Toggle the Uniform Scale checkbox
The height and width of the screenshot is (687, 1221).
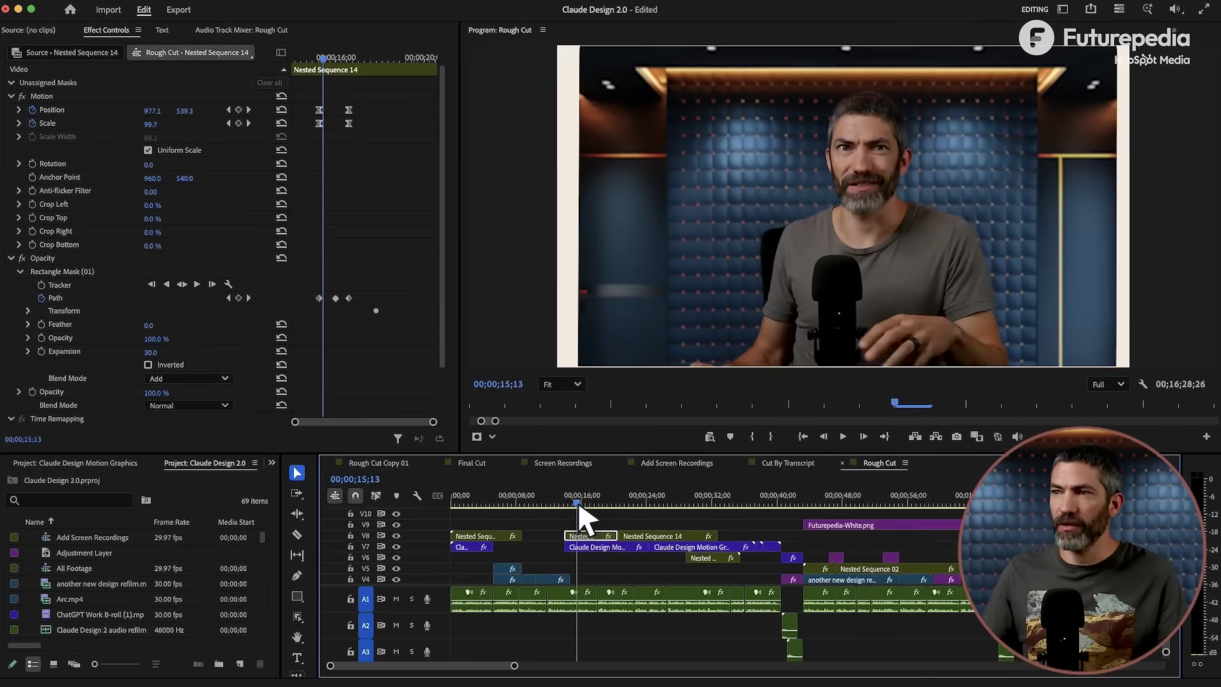148,150
